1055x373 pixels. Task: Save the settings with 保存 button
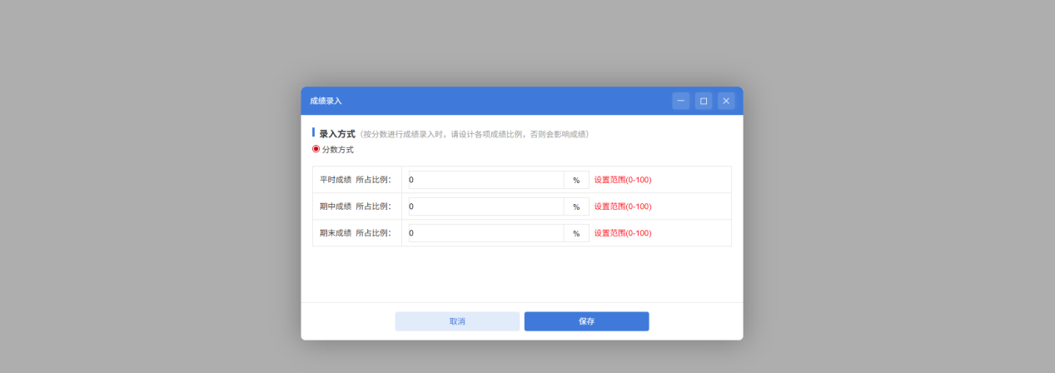pyautogui.click(x=586, y=321)
